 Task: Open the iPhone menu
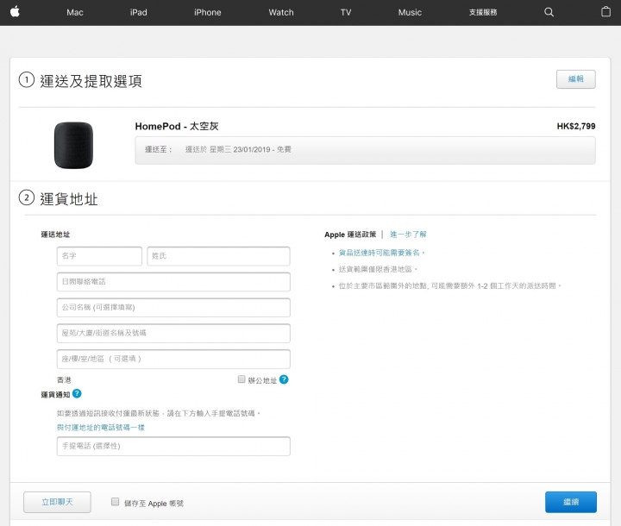pos(208,12)
